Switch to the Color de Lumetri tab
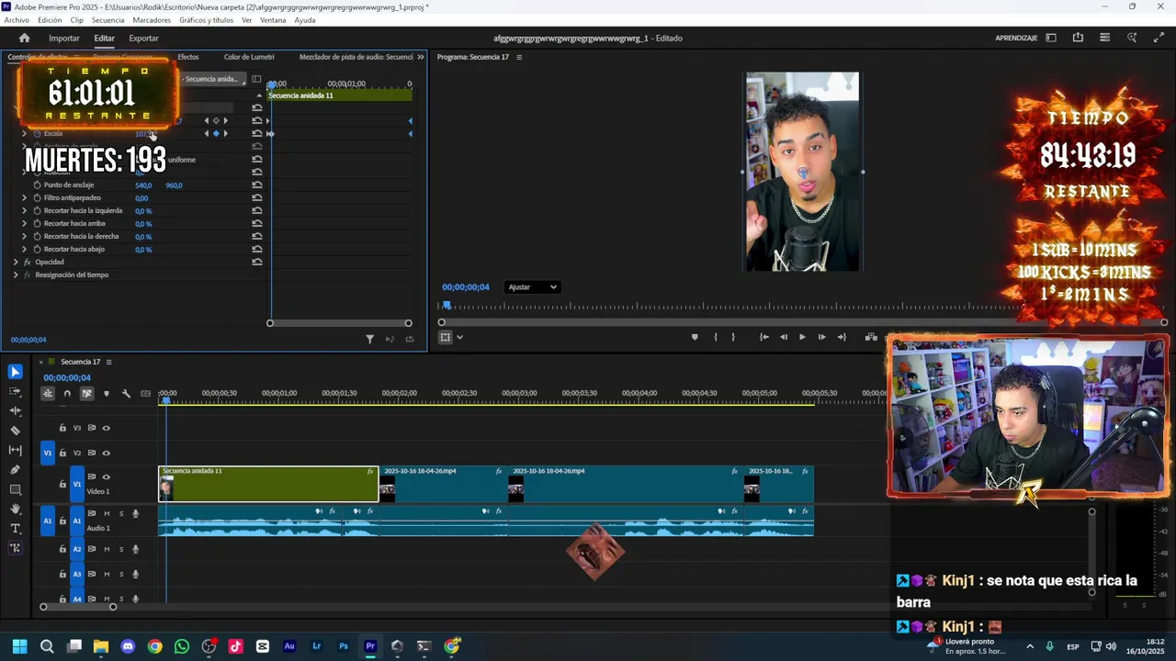Viewport: 1176px width, 661px height. (x=249, y=57)
